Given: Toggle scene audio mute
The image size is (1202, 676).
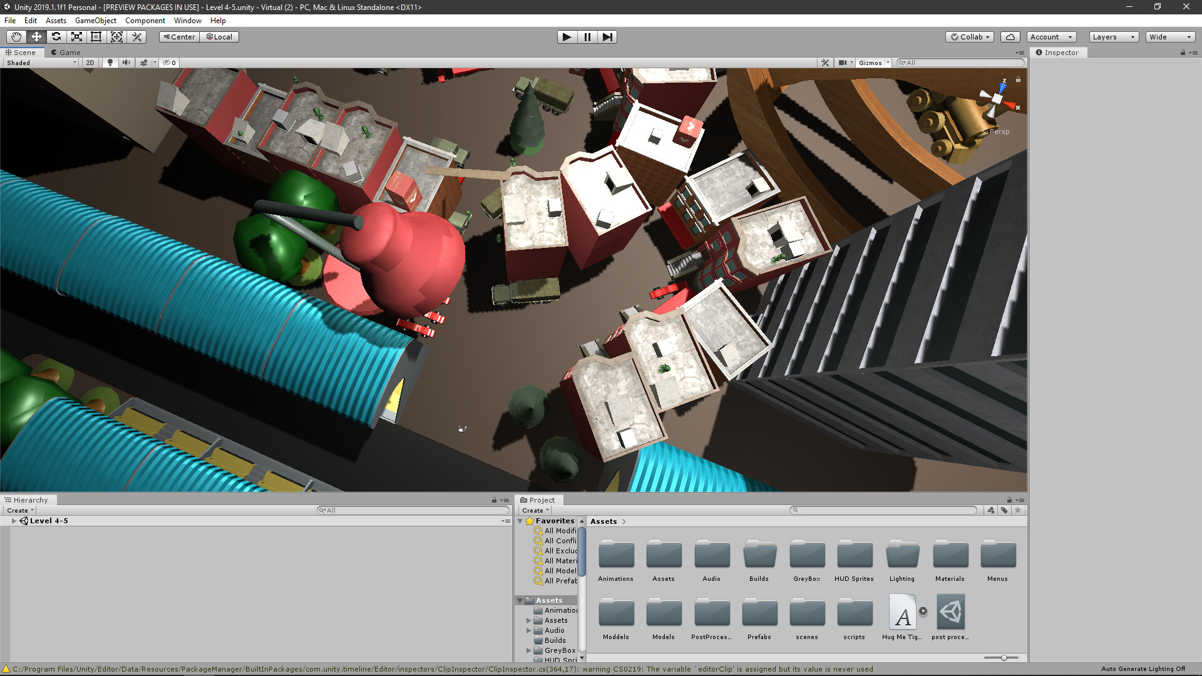Looking at the screenshot, I should pyautogui.click(x=126, y=63).
